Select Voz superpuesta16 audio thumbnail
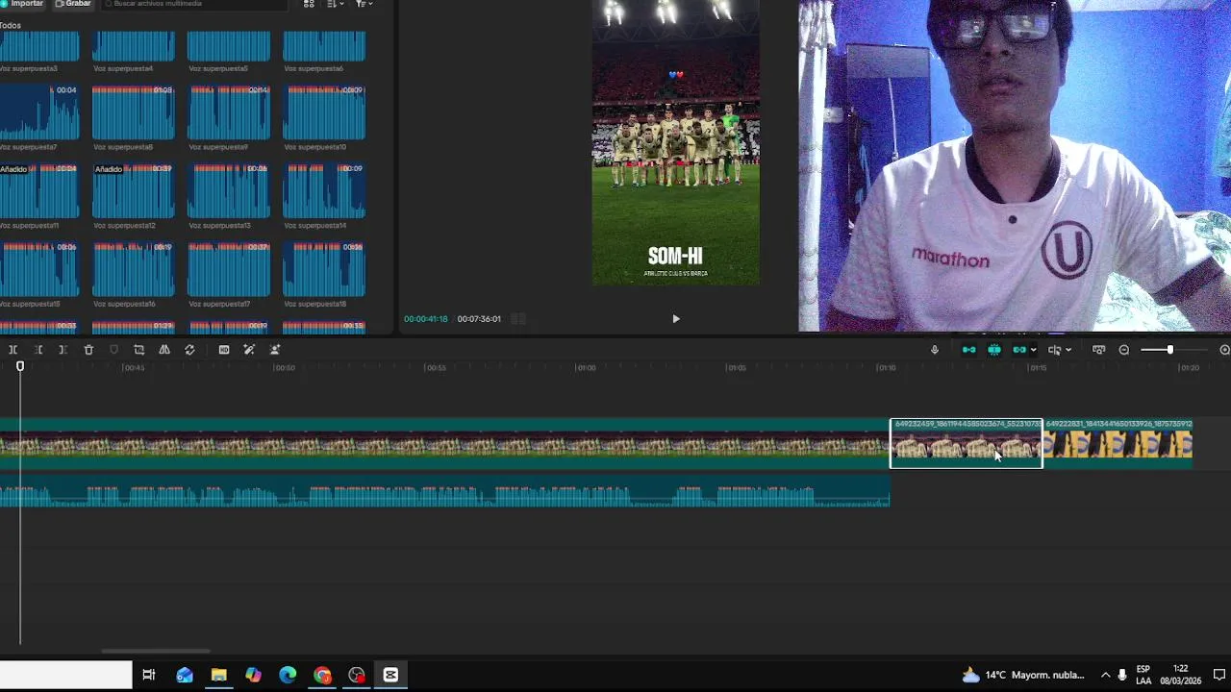Viewport: 1231px width, 692px height. 134,270
